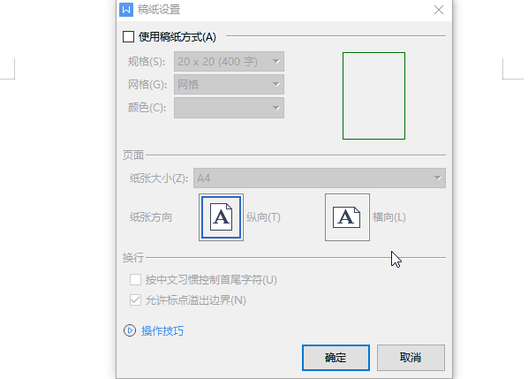Select the portrait 纵向 page orientation icon

222,217
